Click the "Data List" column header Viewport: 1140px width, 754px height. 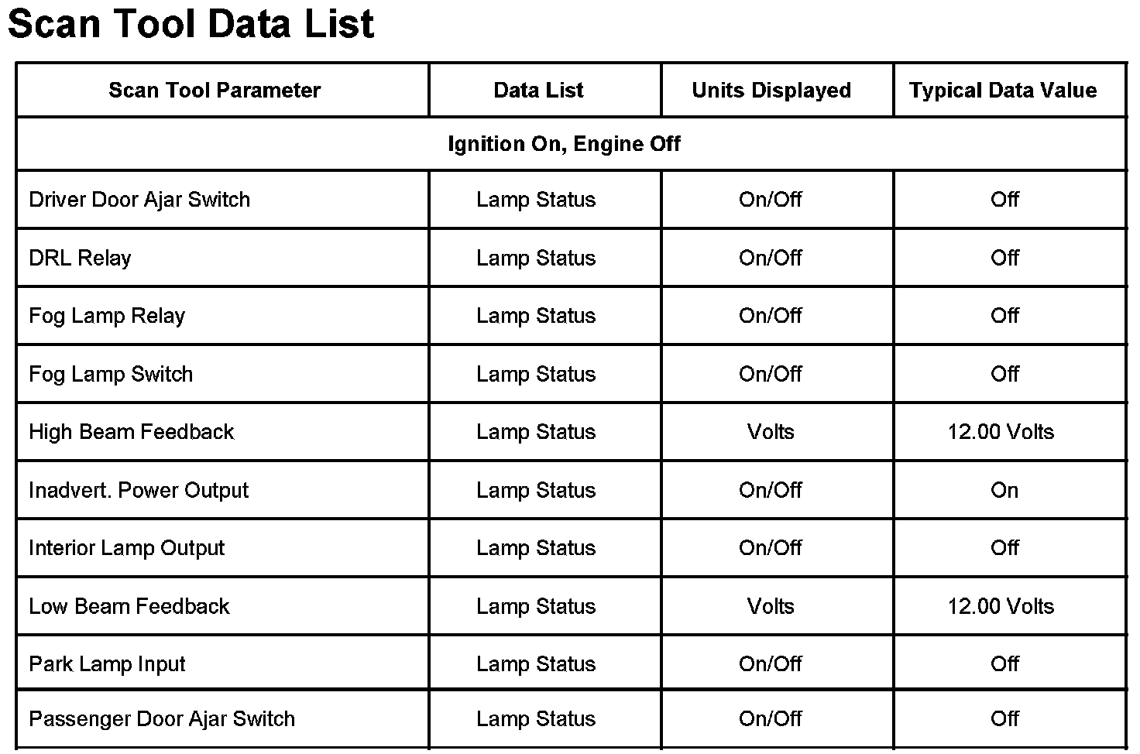coord(538,91)
